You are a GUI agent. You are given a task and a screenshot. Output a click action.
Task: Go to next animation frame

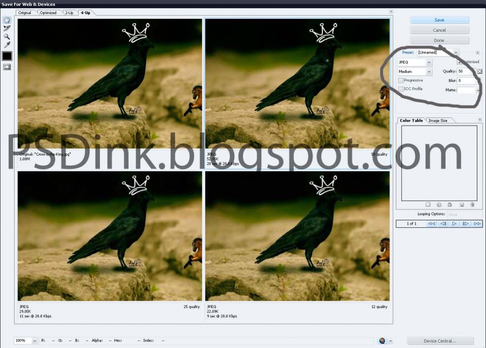tap(465, 224)
